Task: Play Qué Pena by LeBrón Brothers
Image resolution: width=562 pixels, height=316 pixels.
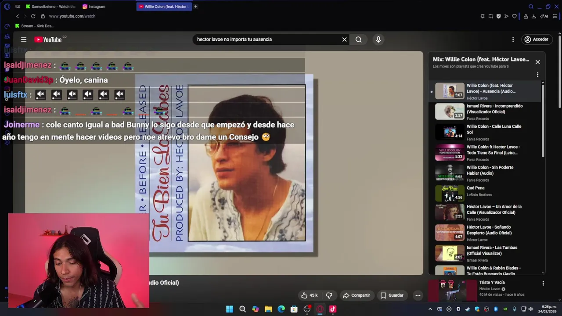Action: (x=484, y=194)
